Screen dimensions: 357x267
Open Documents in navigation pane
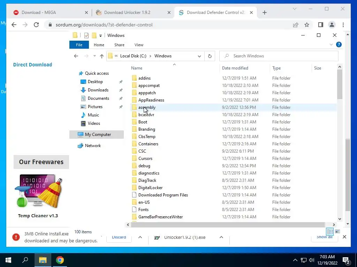98,98
